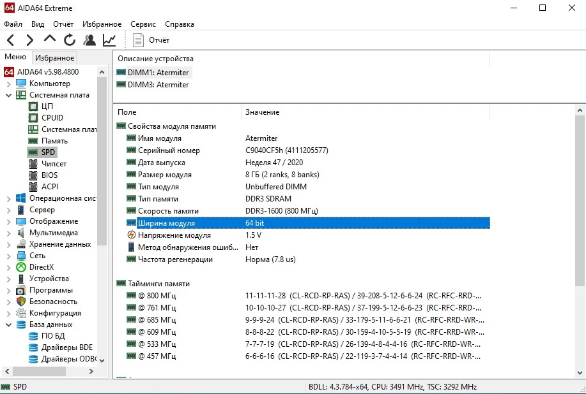Screen dimensions: 586x394
Task: Collapse the База данных tree branch
Action: click(8, 325)
